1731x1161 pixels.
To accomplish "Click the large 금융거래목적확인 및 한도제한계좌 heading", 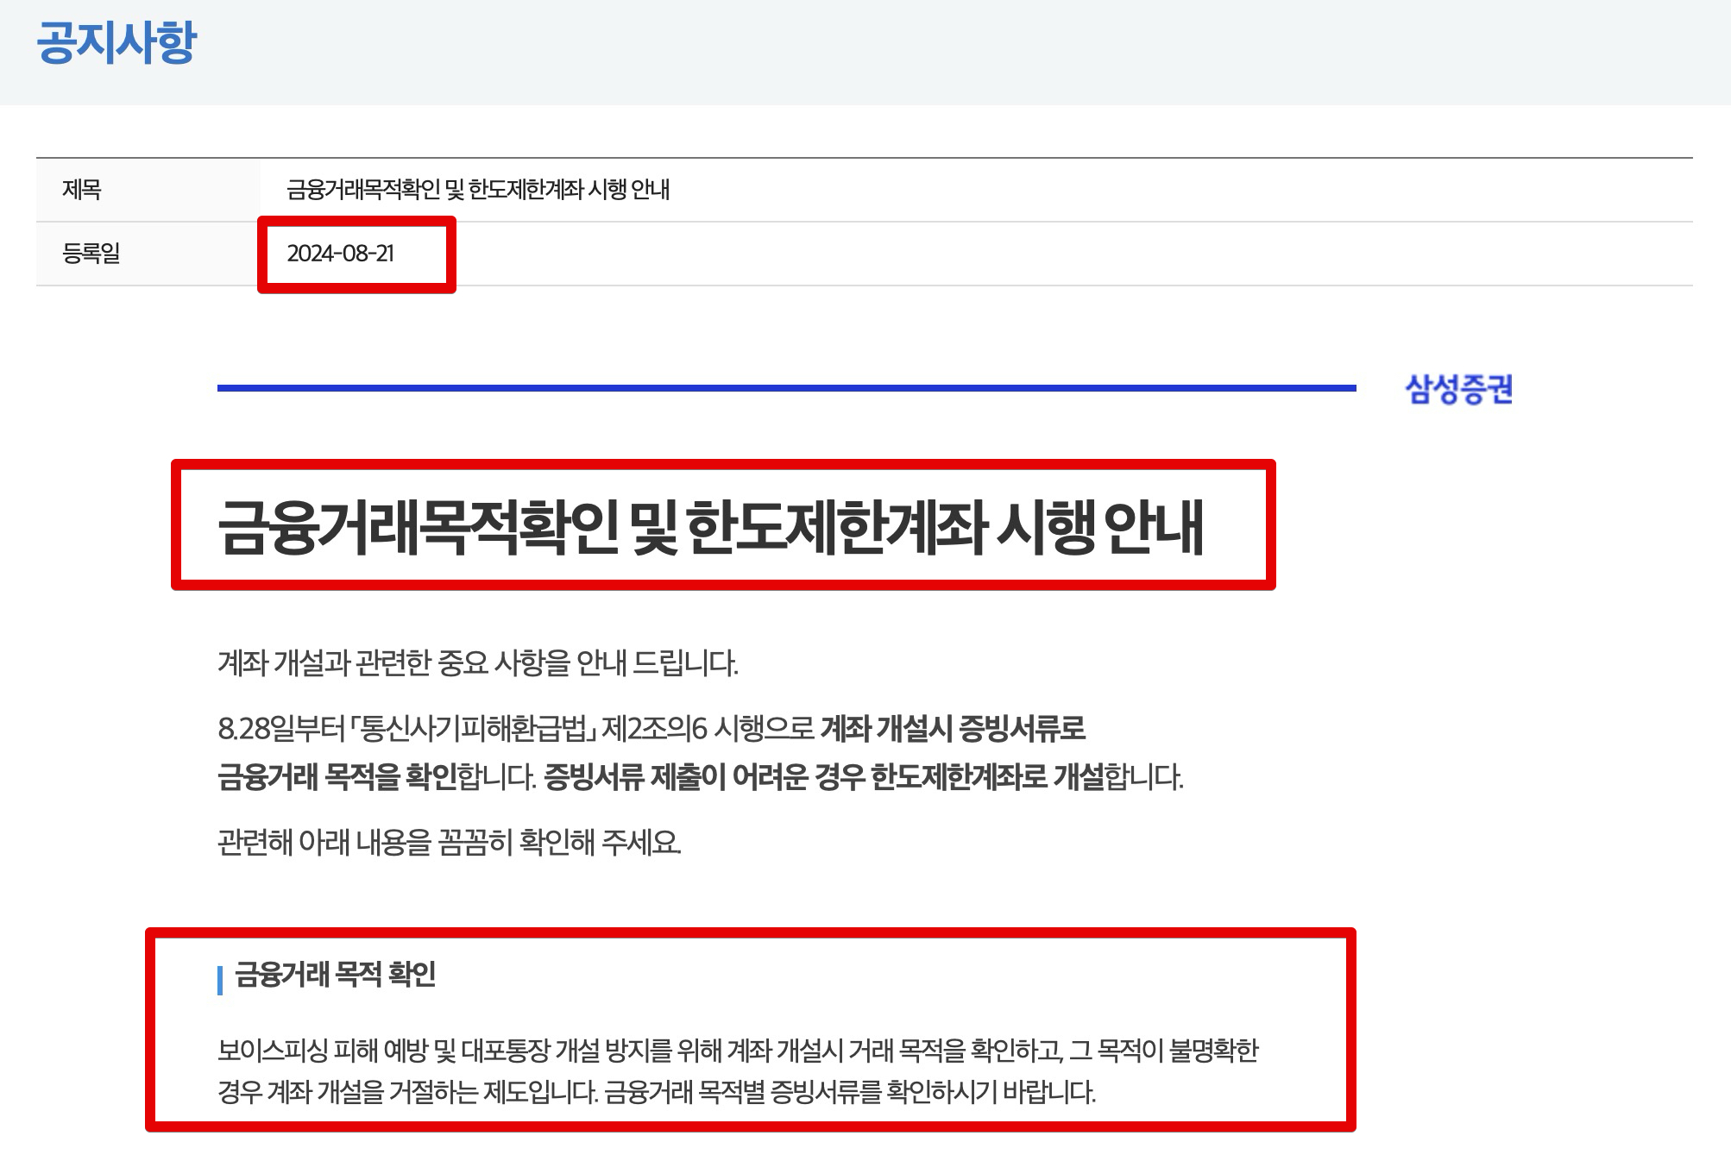I will [710, 526].
